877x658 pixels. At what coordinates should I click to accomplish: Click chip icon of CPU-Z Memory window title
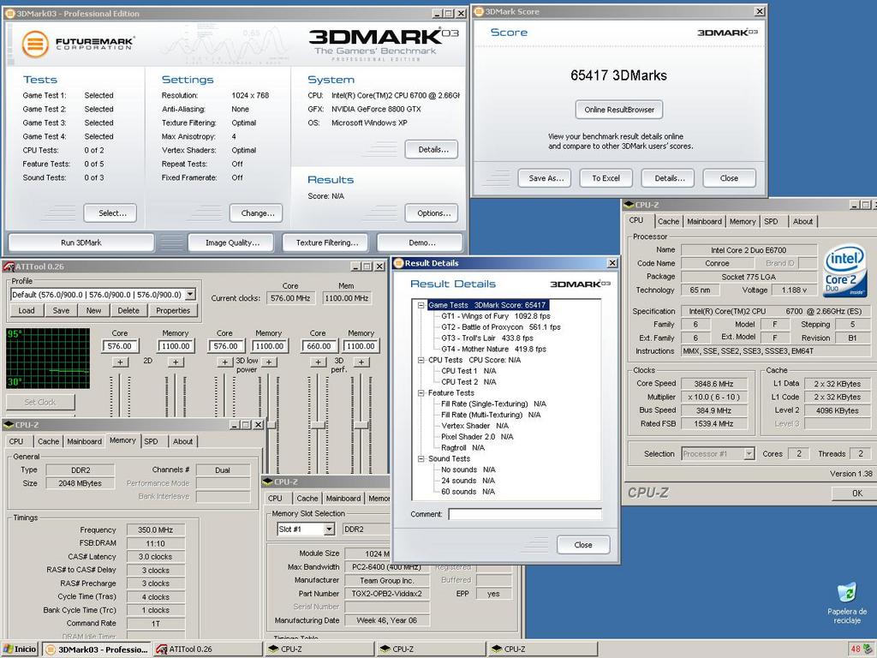[9, 425]
